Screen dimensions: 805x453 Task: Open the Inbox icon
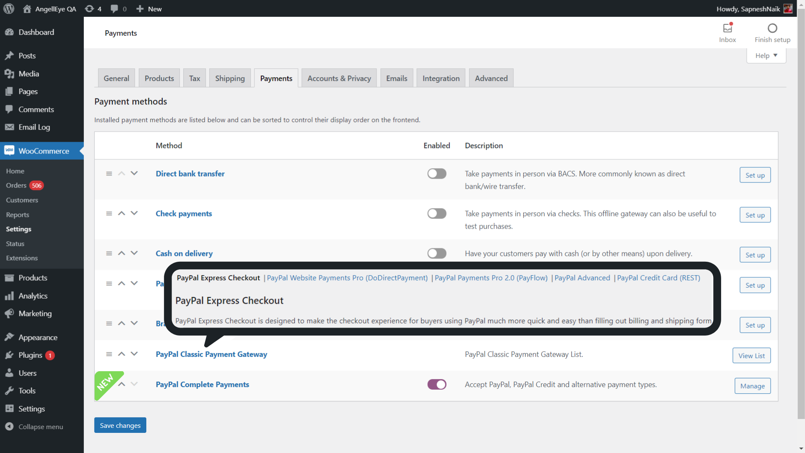727,28
